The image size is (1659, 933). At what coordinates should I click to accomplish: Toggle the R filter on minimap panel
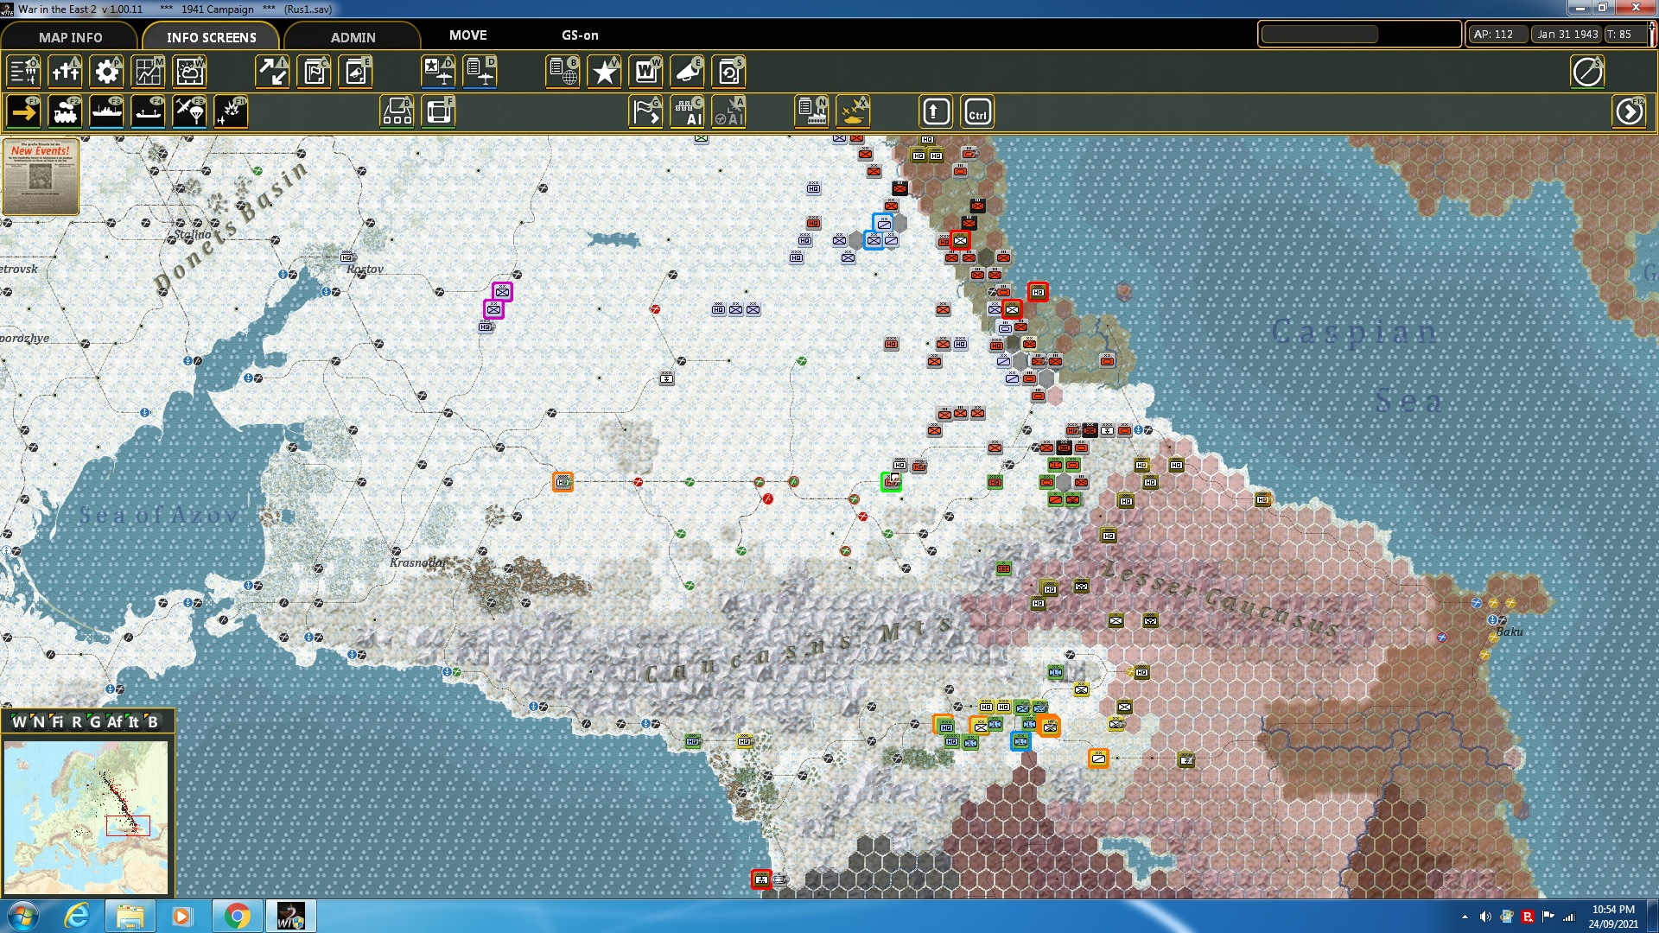click(76, 722)
